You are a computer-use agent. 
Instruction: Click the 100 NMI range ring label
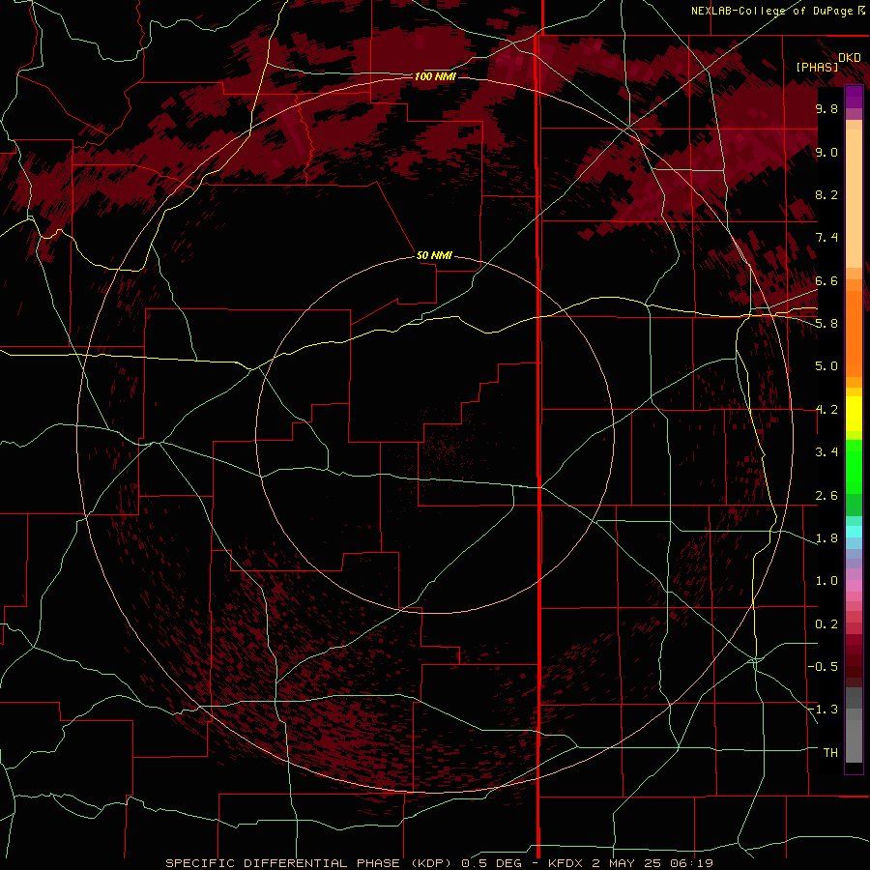click(435, 76)
